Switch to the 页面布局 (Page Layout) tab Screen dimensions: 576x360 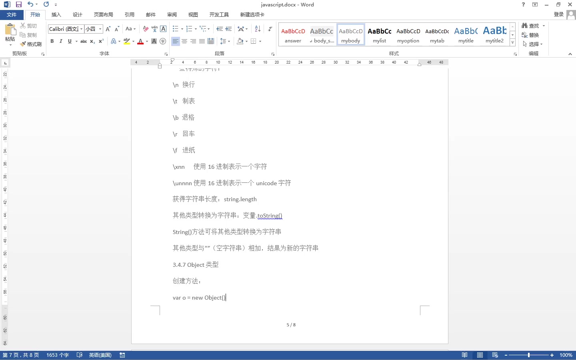(104, 14)
